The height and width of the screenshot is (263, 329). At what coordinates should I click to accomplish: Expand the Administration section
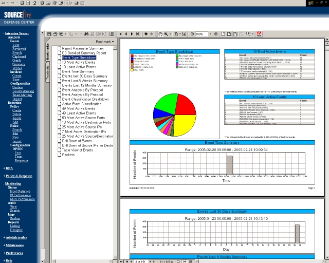pos(4,238)
